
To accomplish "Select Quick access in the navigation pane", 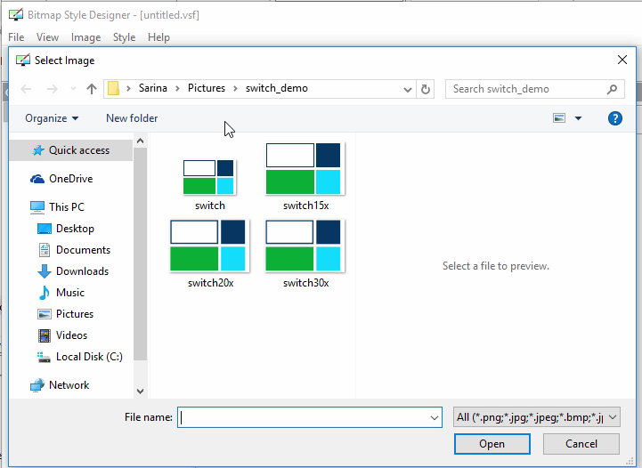I will (x=71, y=150).
